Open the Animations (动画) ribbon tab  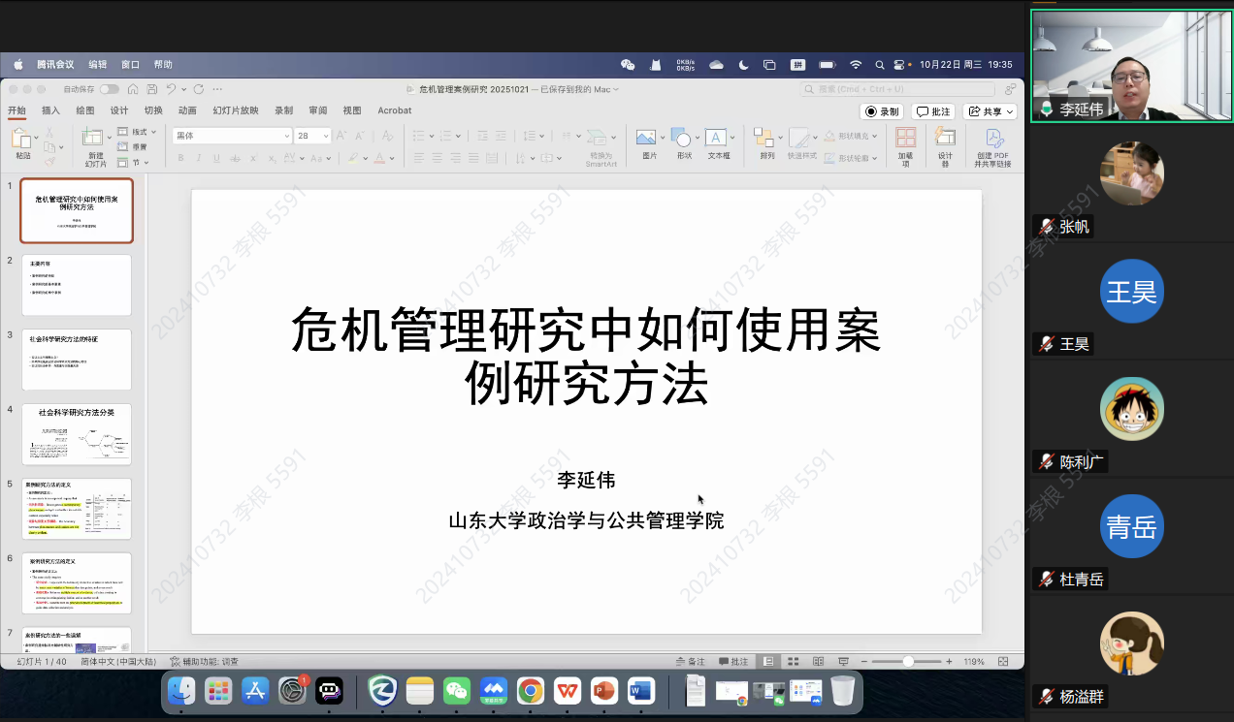[x=187, y=110]
